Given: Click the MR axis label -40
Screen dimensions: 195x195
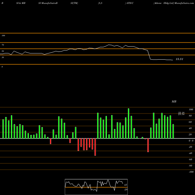Looking at the screenshot, I should (x=190, y=153).
